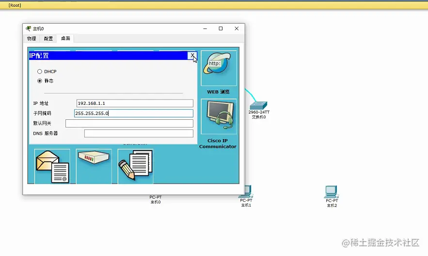This screenshot has height=256, width=428.
Task: Switch to the 桌面 tab
Action: coord(65,38)
